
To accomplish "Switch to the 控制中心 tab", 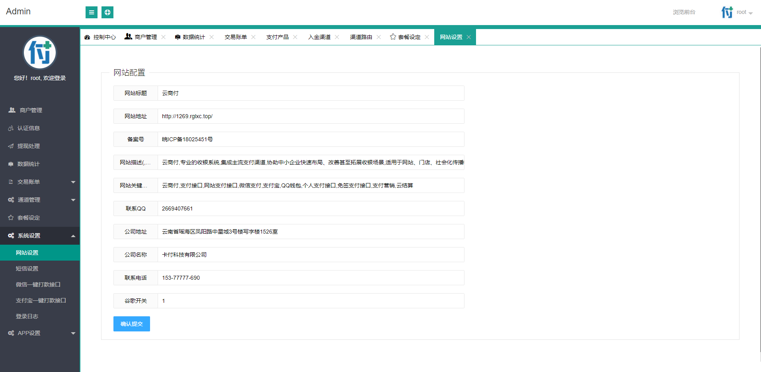I will coord(100,37).
